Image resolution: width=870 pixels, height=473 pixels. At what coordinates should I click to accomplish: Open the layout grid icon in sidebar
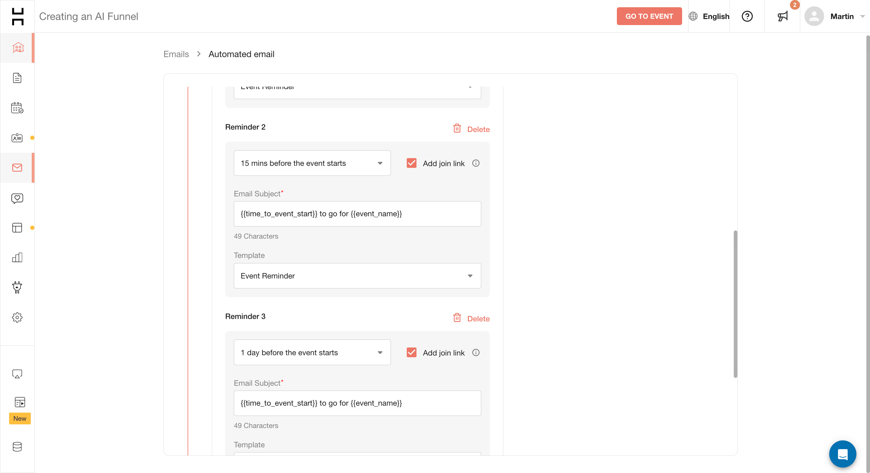pyautogui.click(x=17, y=227)
